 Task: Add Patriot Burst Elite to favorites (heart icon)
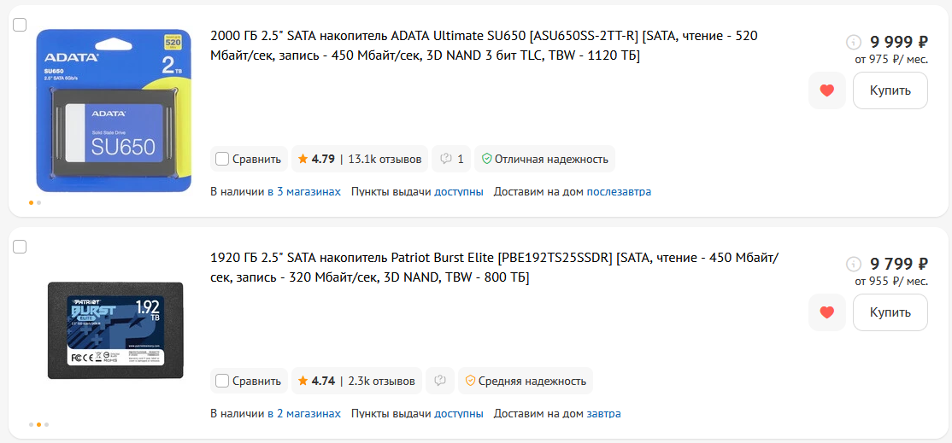pos(826,312)
